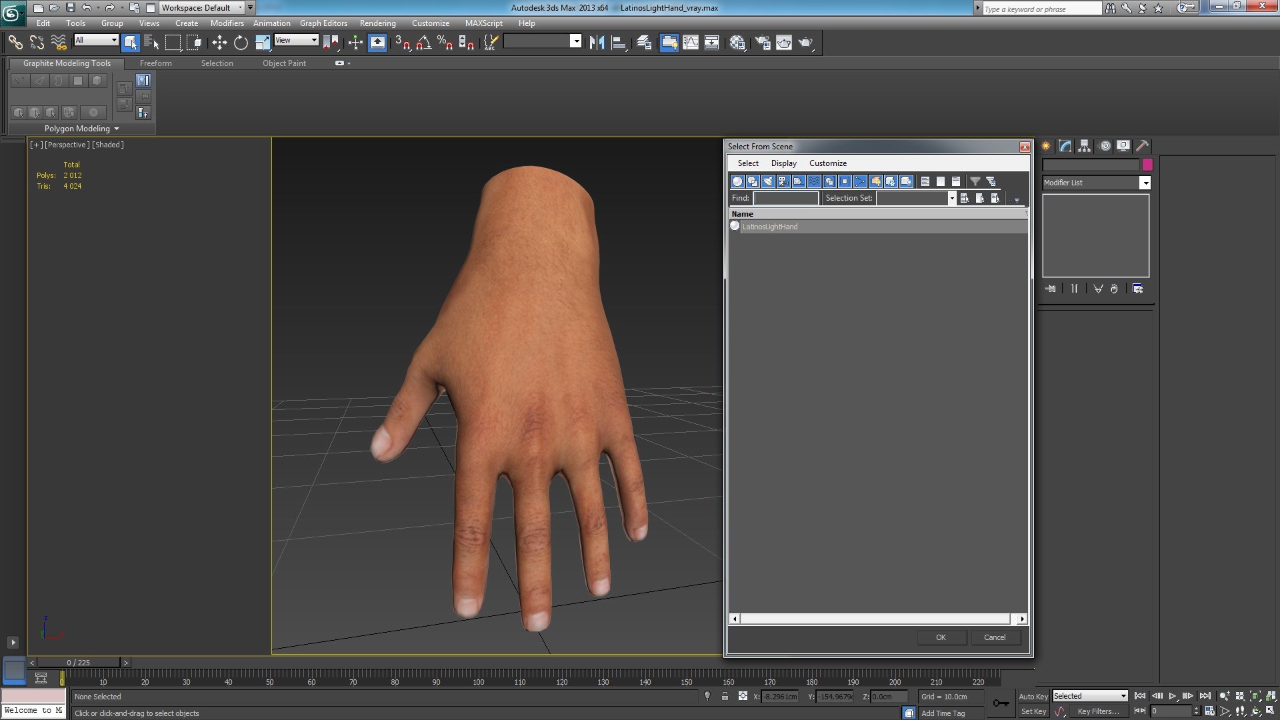Screen dimensions: 1280x720
Task: Open the Utilities hammer panel tab
Action: pos(1142,146)
